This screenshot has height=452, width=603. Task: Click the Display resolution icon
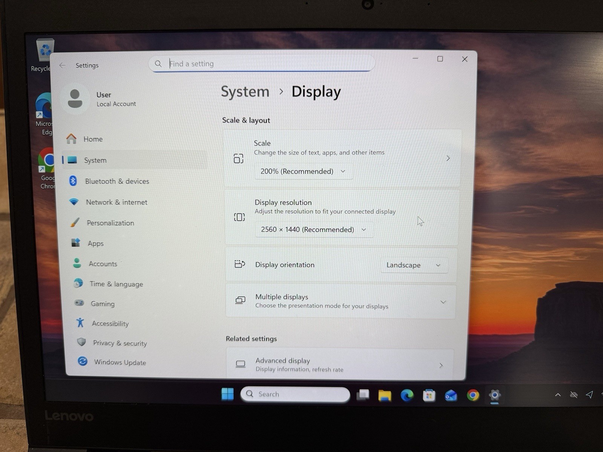coord(239,217)
